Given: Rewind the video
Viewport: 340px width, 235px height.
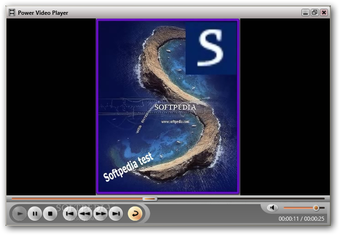Looking at the screenshot, I should click(x=85, y=213).
